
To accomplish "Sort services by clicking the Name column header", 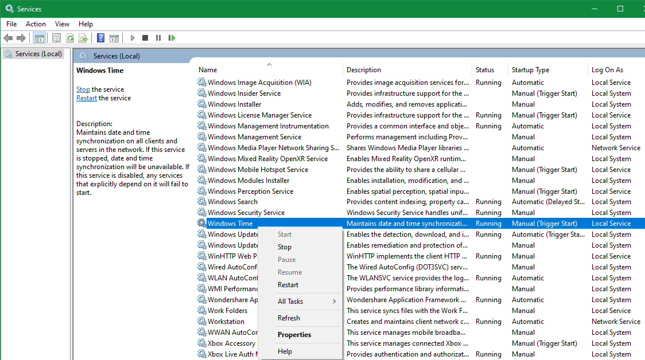I will point(206,69).
